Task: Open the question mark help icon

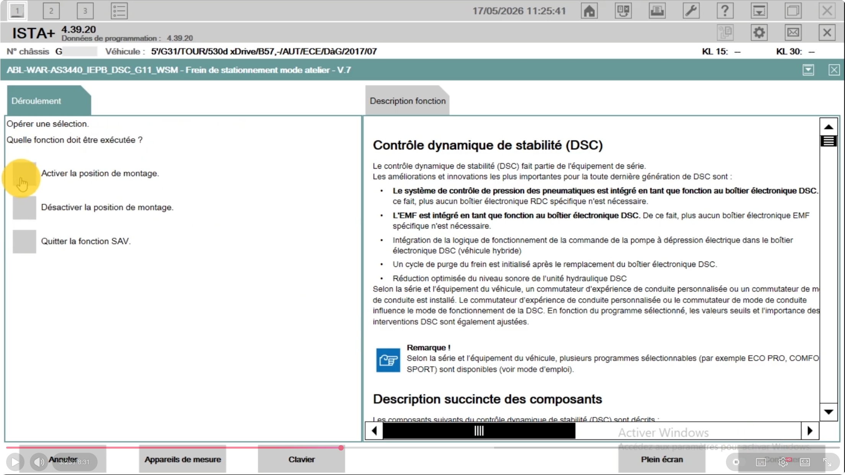Action: tap(725, 11)
